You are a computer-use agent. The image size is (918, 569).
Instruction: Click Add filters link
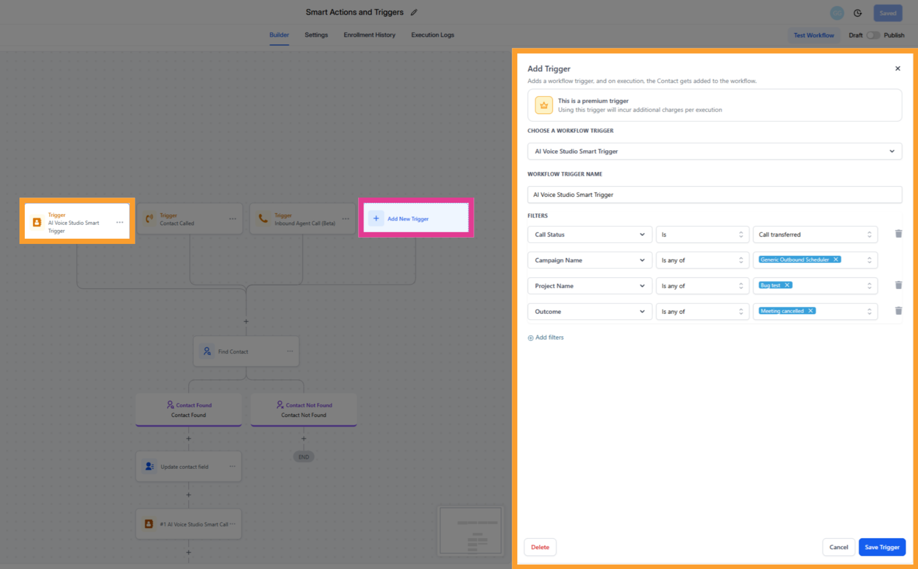546,338
